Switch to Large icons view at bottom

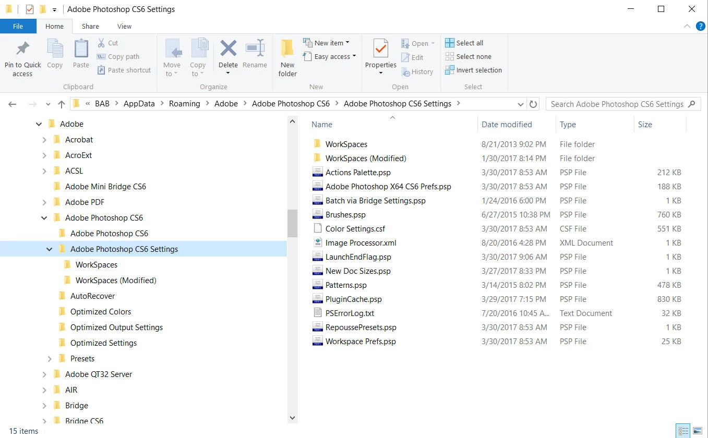coord(697,431)
